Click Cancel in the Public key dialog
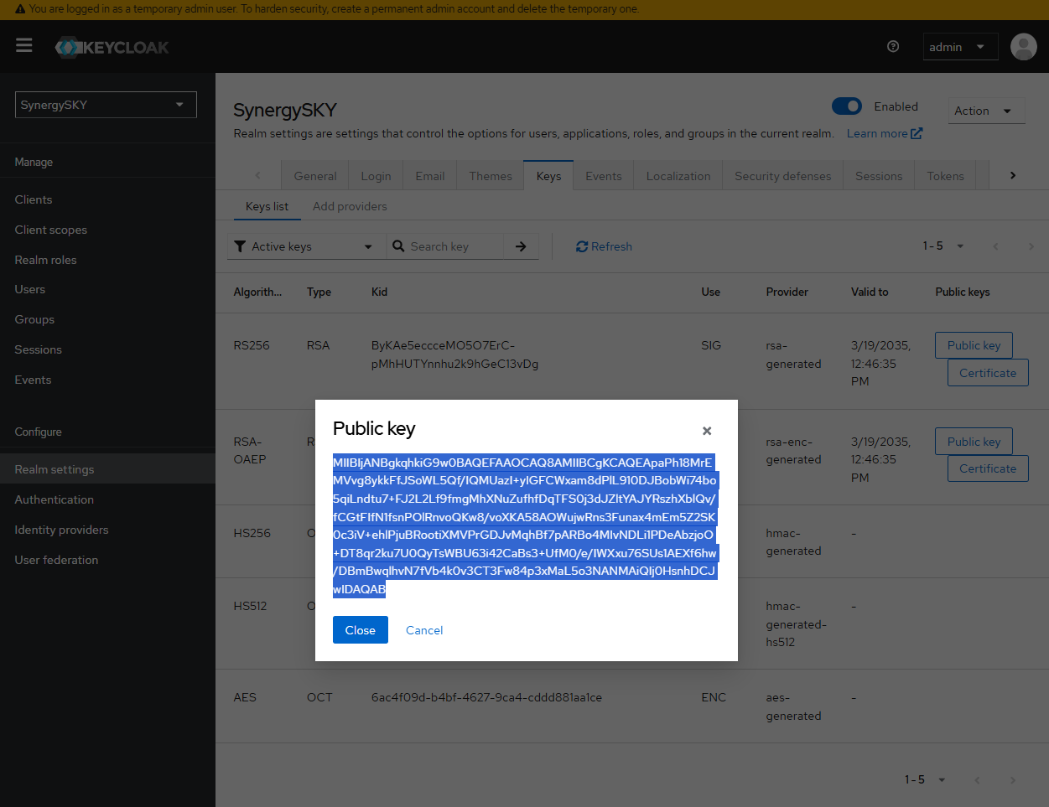Viewport: 1049px width, 807px height. click(x=424, y=630)
